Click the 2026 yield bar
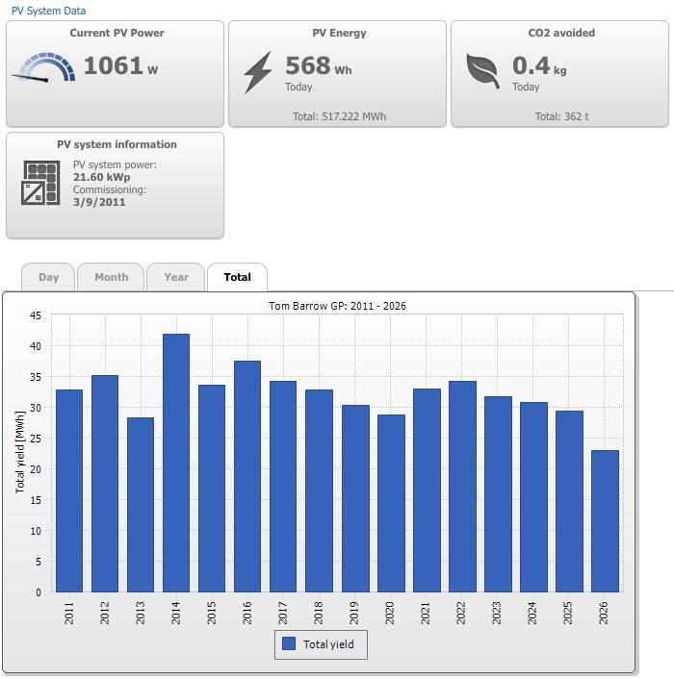 click(605, 521)
